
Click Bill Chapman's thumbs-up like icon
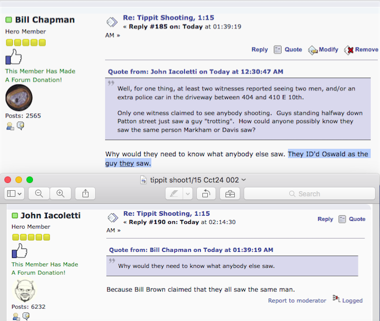14,57
